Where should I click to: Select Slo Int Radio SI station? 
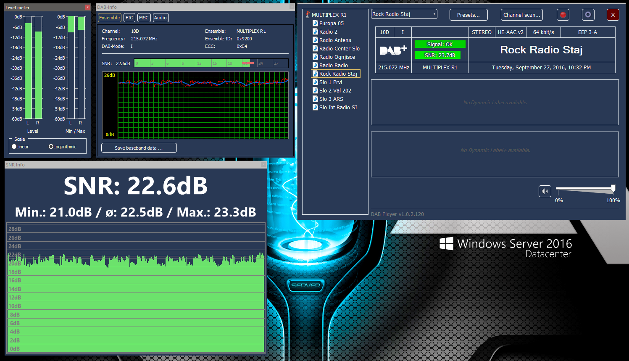click(338, 107)
